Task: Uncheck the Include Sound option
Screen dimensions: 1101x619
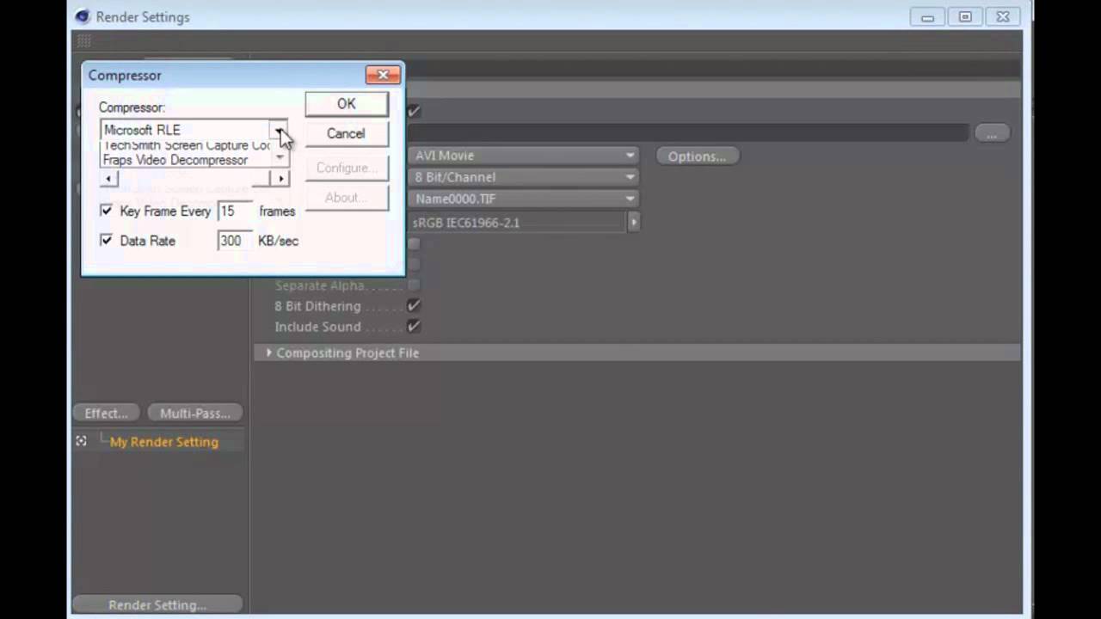Action: pyautogui.click(x=414, y=326)
